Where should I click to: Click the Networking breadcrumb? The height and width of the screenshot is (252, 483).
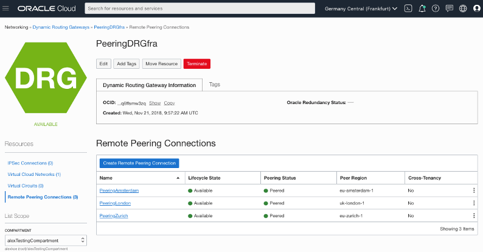(x=16, y=27)
